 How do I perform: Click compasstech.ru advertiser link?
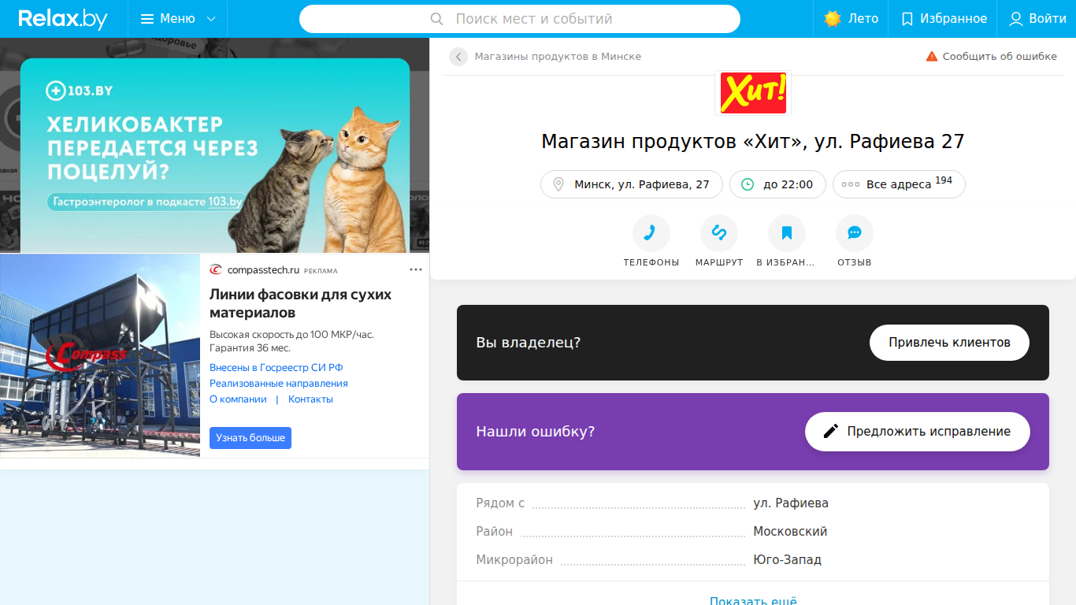tap(263, 270)
